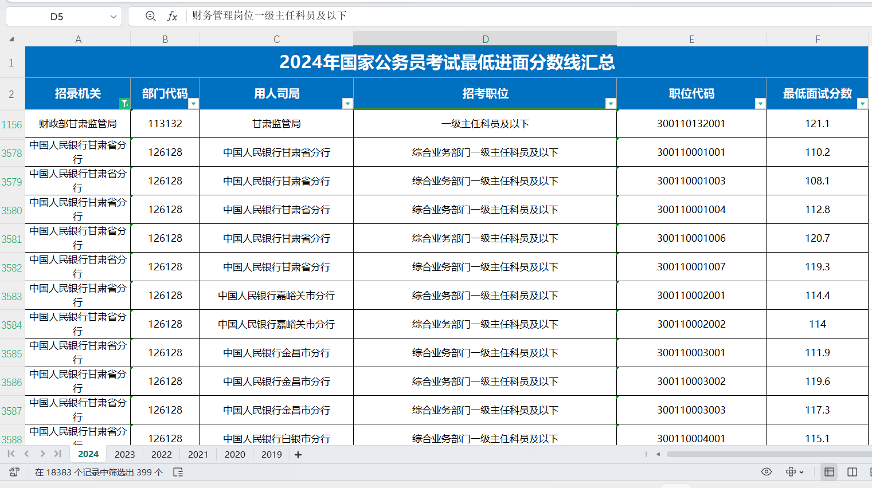Click score cell 115.1
Image resolution: width=872 pixels, height=488 pixels.
click(x=817, y=435)
